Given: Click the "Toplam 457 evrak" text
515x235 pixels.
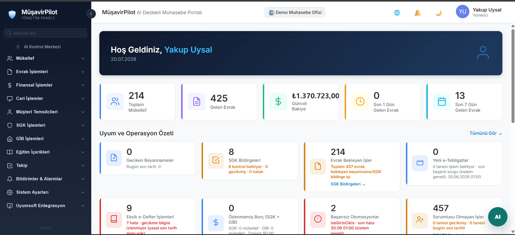Looking at the screenshot, I should pyautogui.click(x=348, y=167).
